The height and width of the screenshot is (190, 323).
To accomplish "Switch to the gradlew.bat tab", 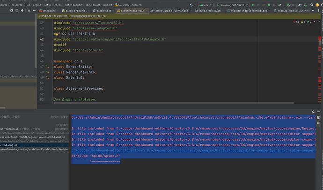I will click(x=103, y=11).
